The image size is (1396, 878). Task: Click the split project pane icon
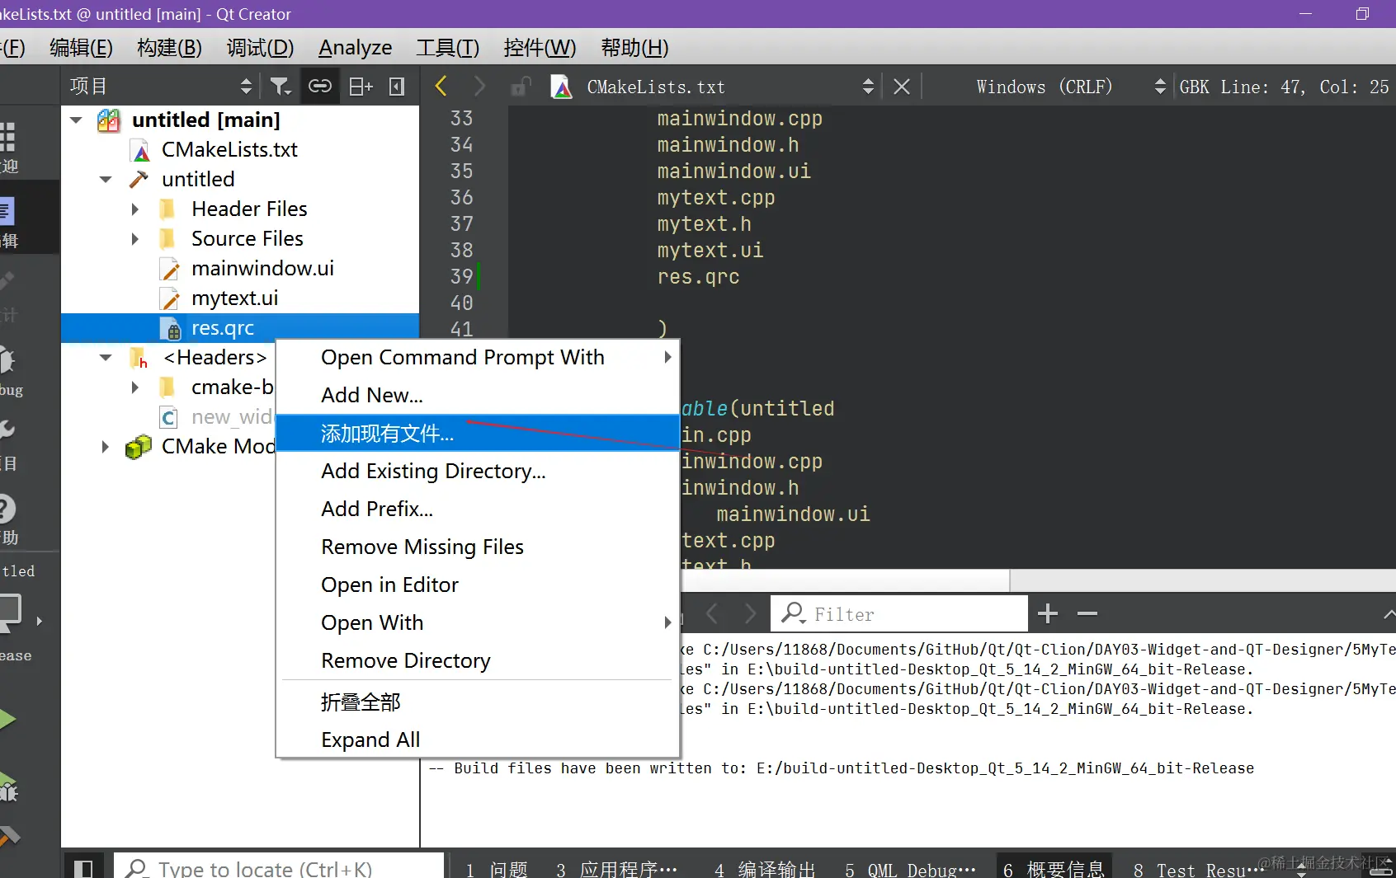[361, 87]
